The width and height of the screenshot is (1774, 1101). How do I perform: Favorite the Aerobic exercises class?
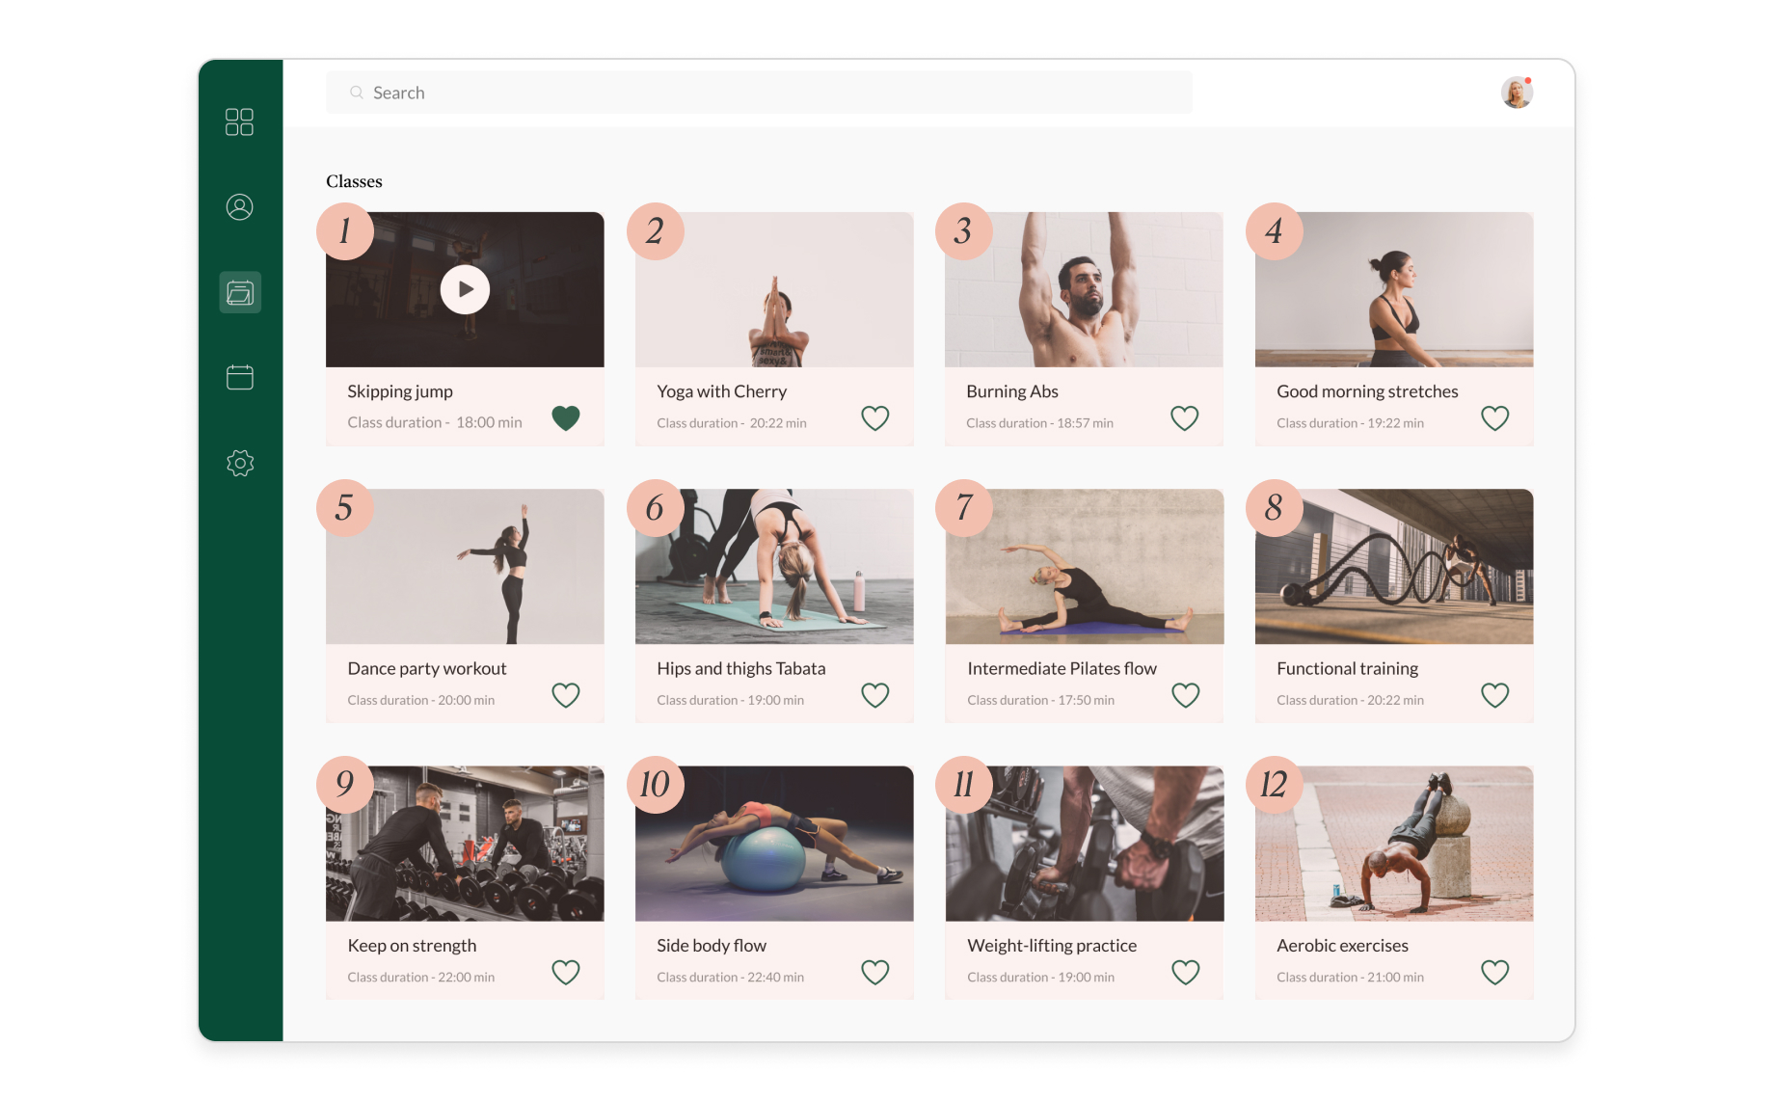[x=1494, y=972]
